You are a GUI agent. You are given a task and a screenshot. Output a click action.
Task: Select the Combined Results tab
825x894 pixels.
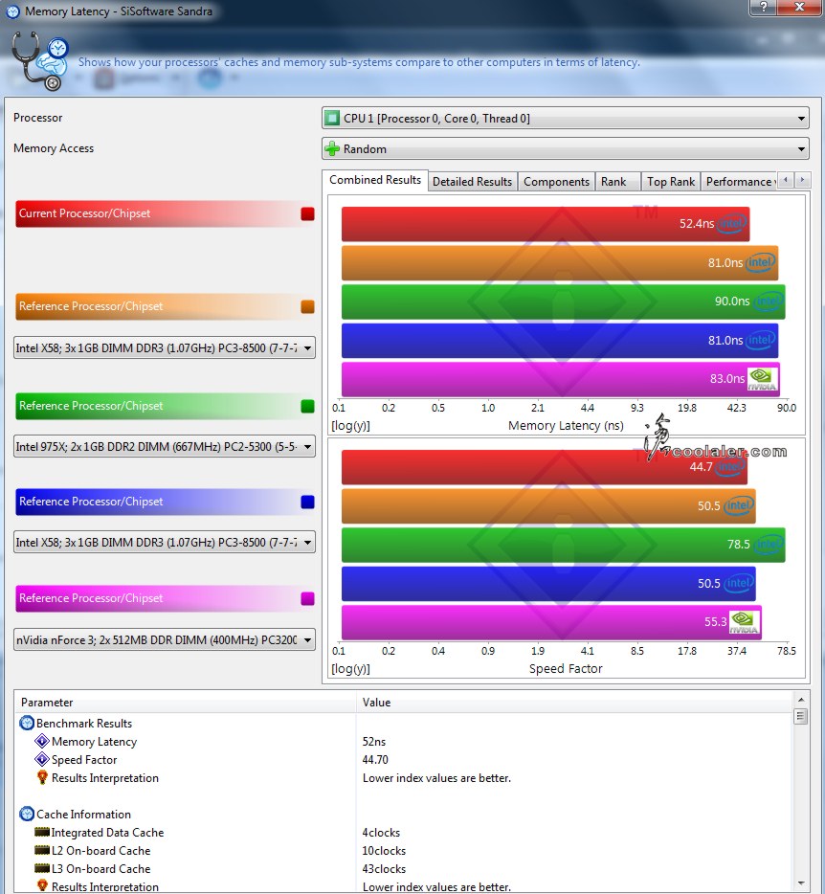(375, 180)
